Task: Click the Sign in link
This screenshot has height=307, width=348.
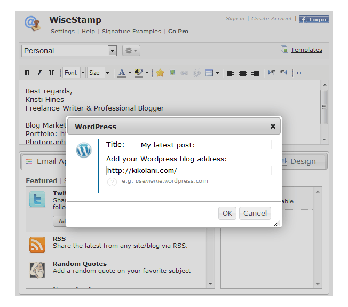Action: 235,19
